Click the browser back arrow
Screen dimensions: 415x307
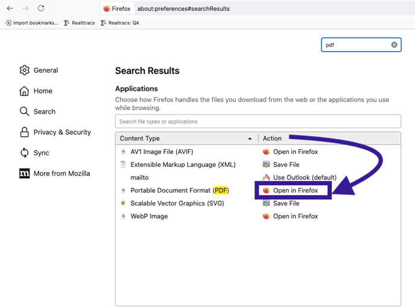(x=10, y=8)
